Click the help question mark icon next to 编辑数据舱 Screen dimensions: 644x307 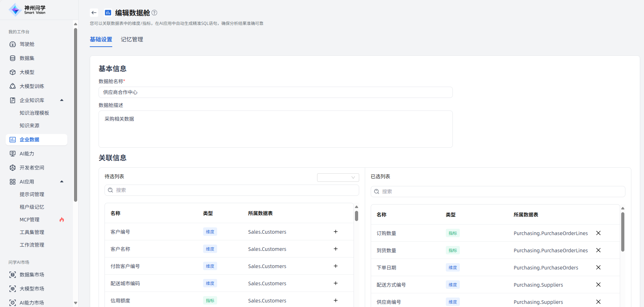(154, 13)
